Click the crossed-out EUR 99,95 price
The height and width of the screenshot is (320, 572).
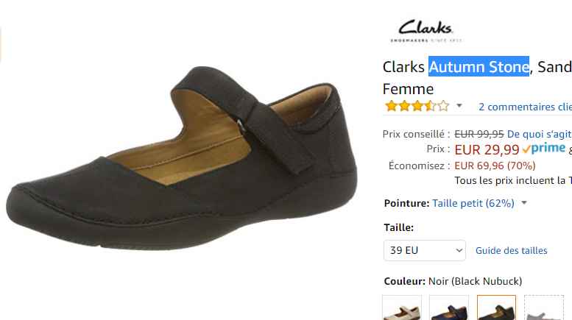pyautogui.click(x=479, y=134)
